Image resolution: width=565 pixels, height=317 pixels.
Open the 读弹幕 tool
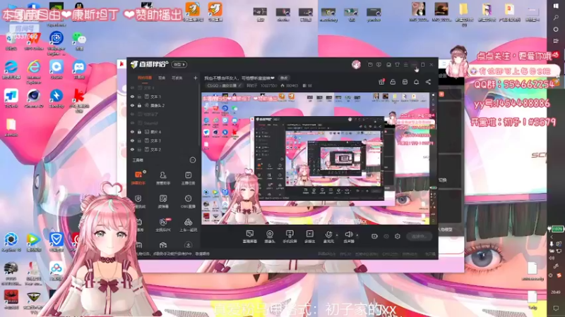(x=163, y=201)
